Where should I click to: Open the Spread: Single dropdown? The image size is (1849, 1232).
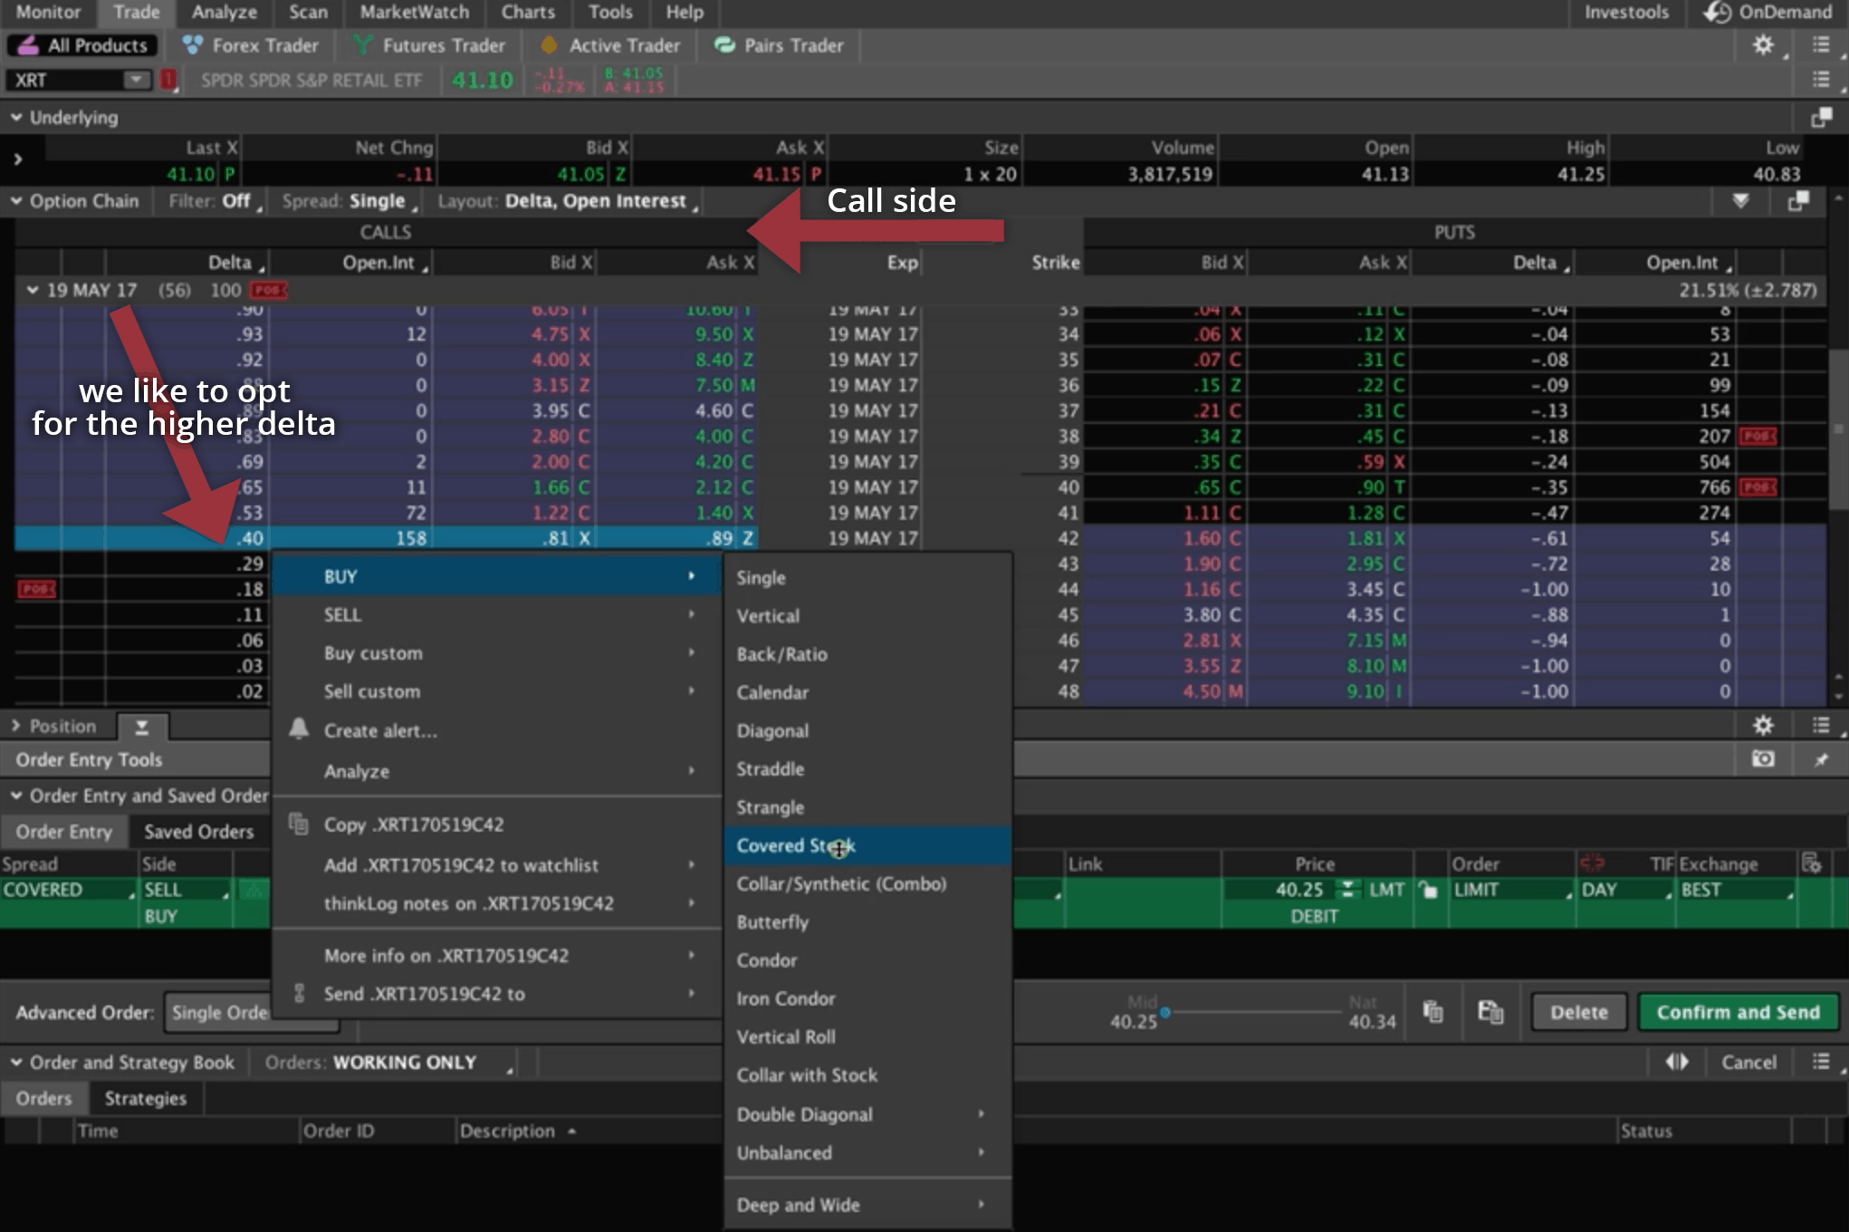point(350,201)
